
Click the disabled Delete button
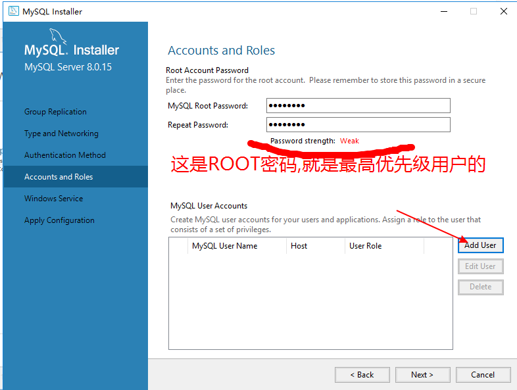pos(480,287)
